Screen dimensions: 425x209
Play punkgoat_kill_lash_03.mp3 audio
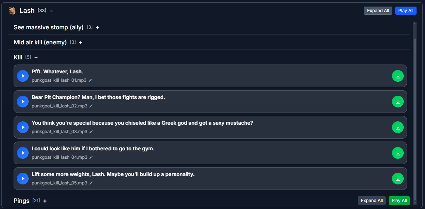(23, 127)
